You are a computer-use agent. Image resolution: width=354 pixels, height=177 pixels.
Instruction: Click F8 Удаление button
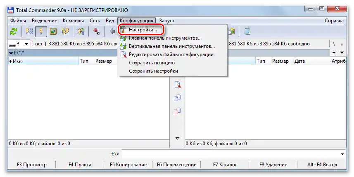(x=273, y=165)
